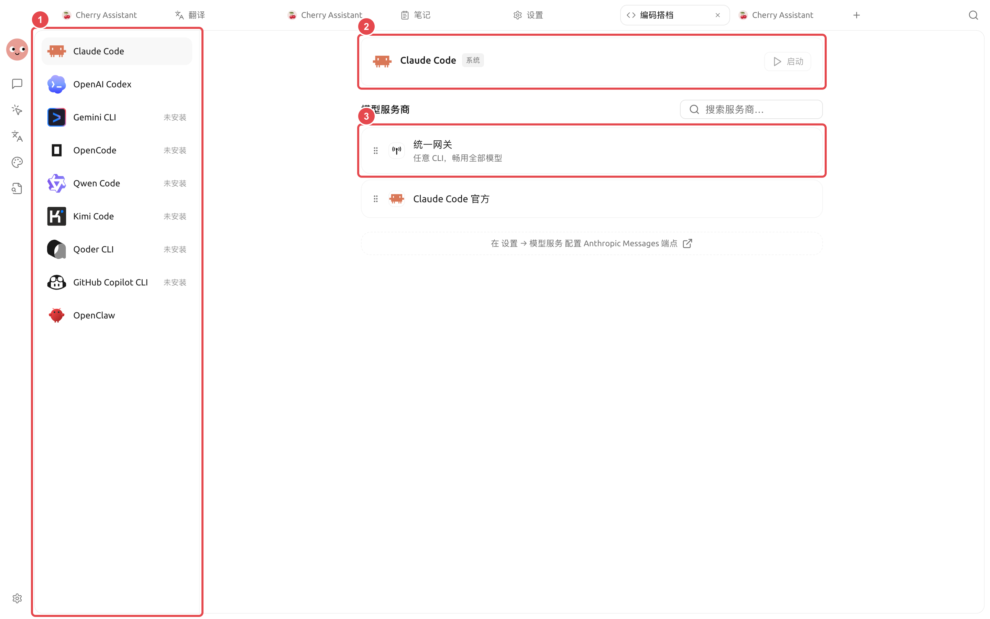The image size is (990, 619).
Task: Open the file search icon in sidebar
Action: 17,188
